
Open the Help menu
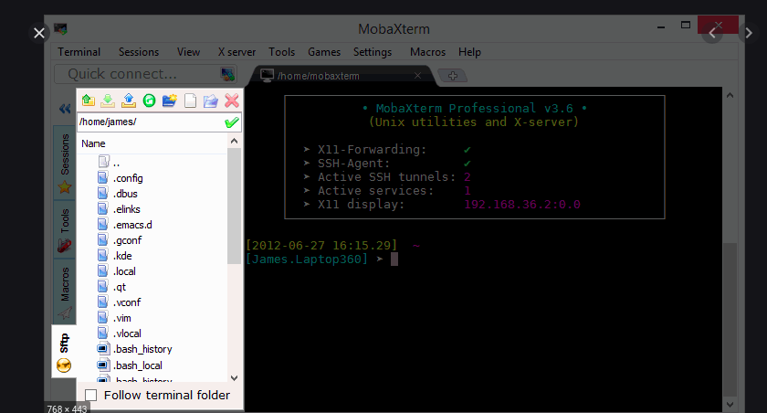469,52
